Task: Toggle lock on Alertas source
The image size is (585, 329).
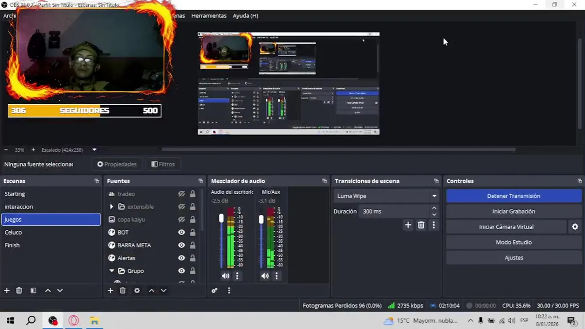Action: [x=193, y=258]
